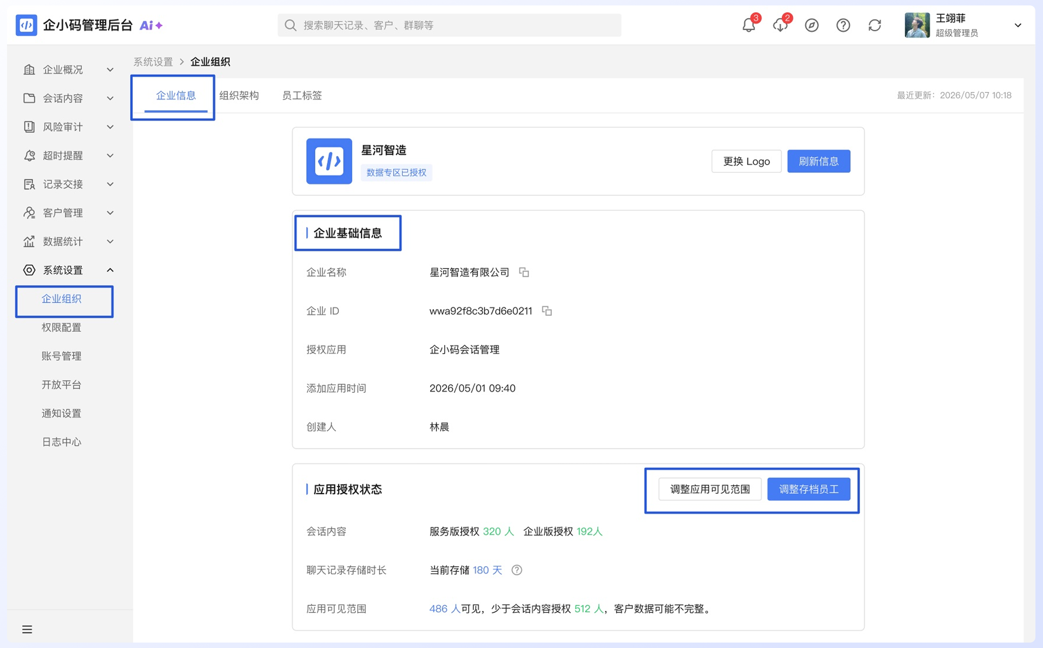Screen dimensions: 1043x648
Task: Click the compass explore icon
Action: (812, 25)
